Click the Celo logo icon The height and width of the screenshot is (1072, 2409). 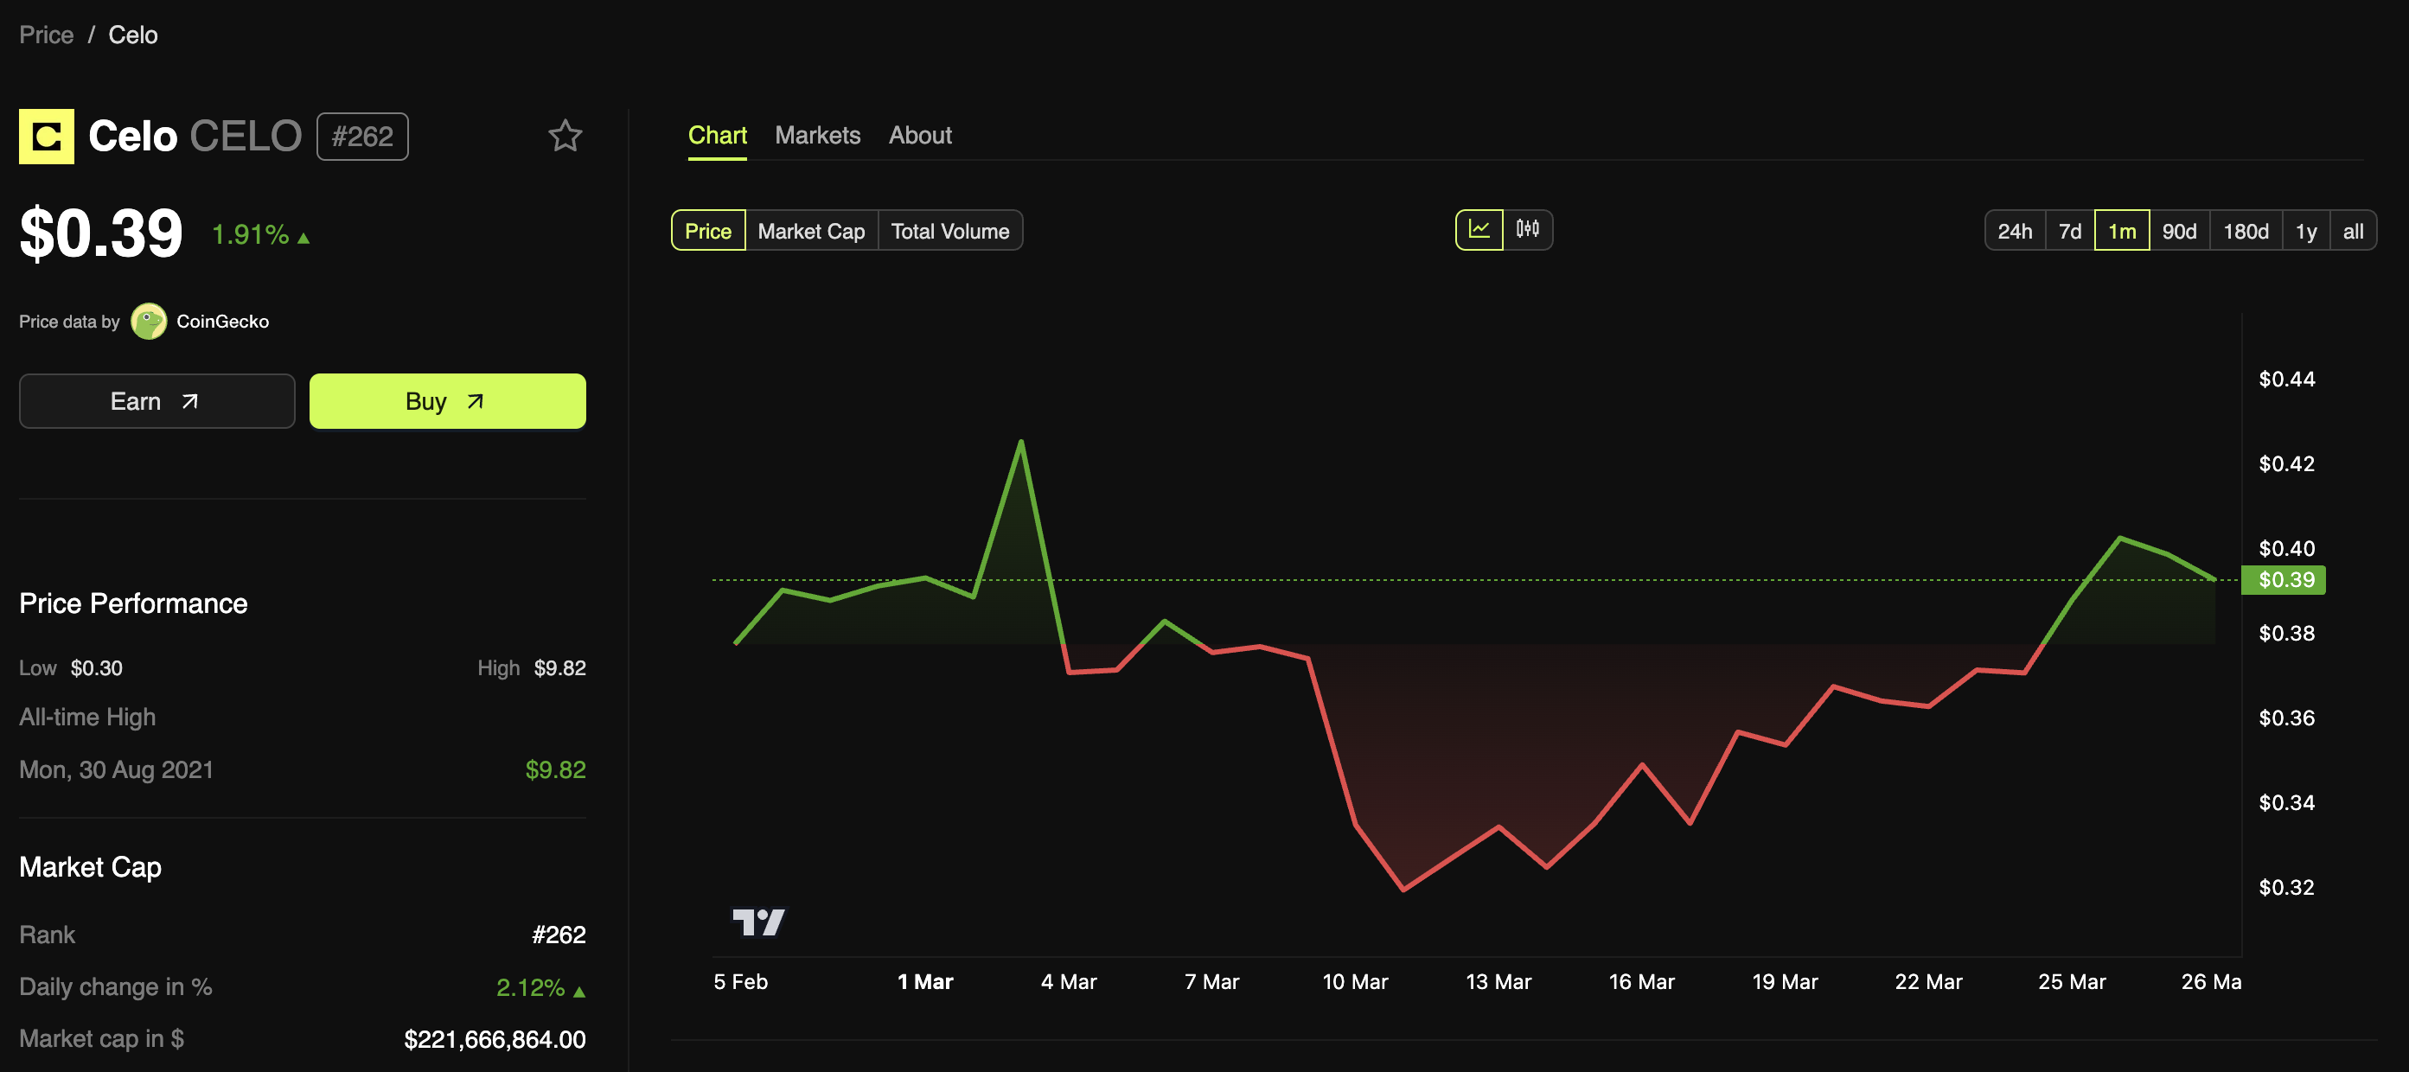pos(47,137)
